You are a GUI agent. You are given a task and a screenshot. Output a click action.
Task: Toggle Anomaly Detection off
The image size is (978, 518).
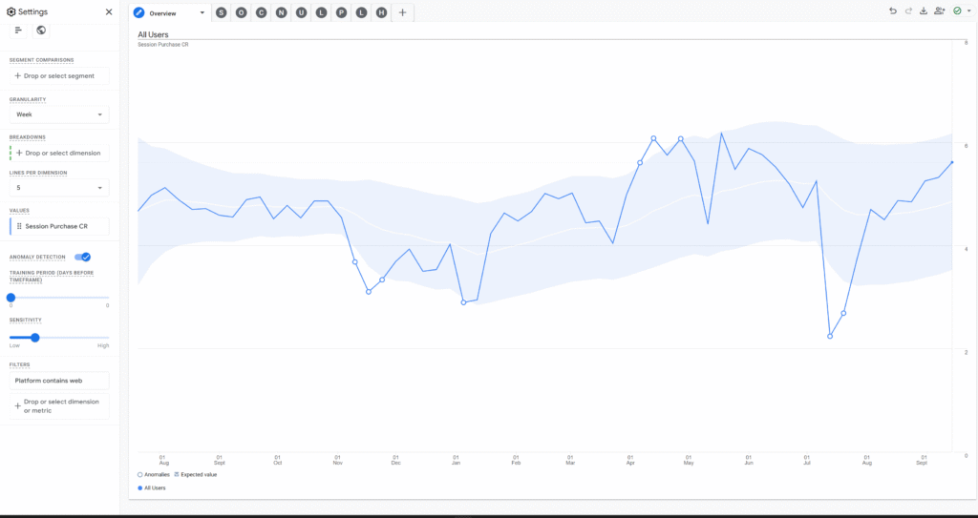coord(83,257)
